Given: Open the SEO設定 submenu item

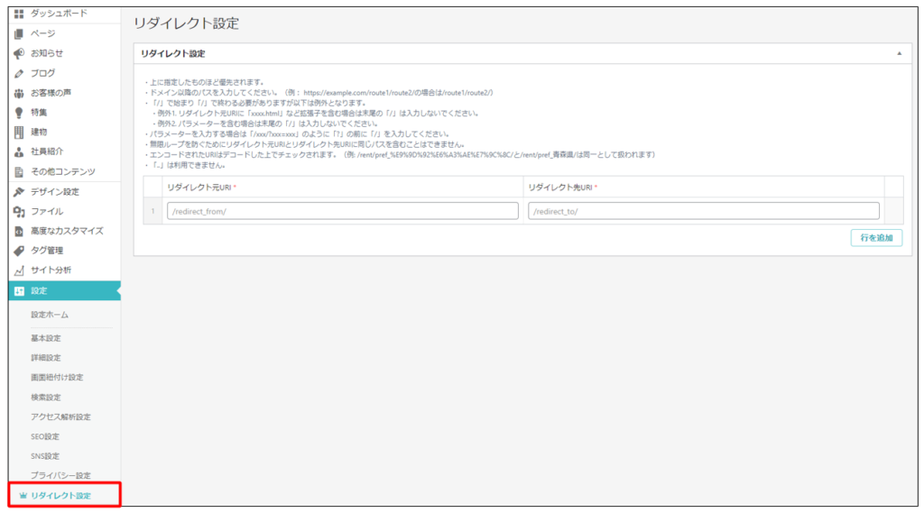Looking at the screenshot, I should [x=45, y=436].
